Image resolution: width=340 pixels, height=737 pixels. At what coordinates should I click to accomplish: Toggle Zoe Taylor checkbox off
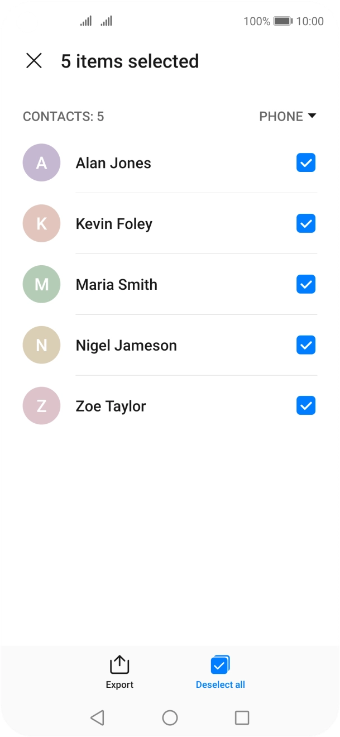[306, 406]
